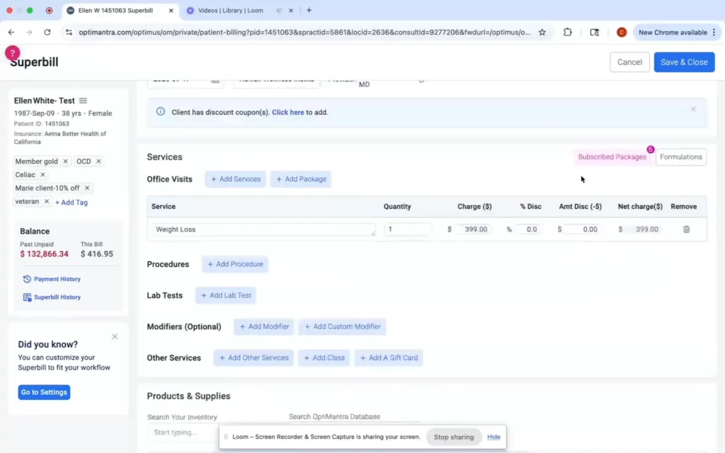
Task: Open Payment History
Action: click(x=52, y=279)
